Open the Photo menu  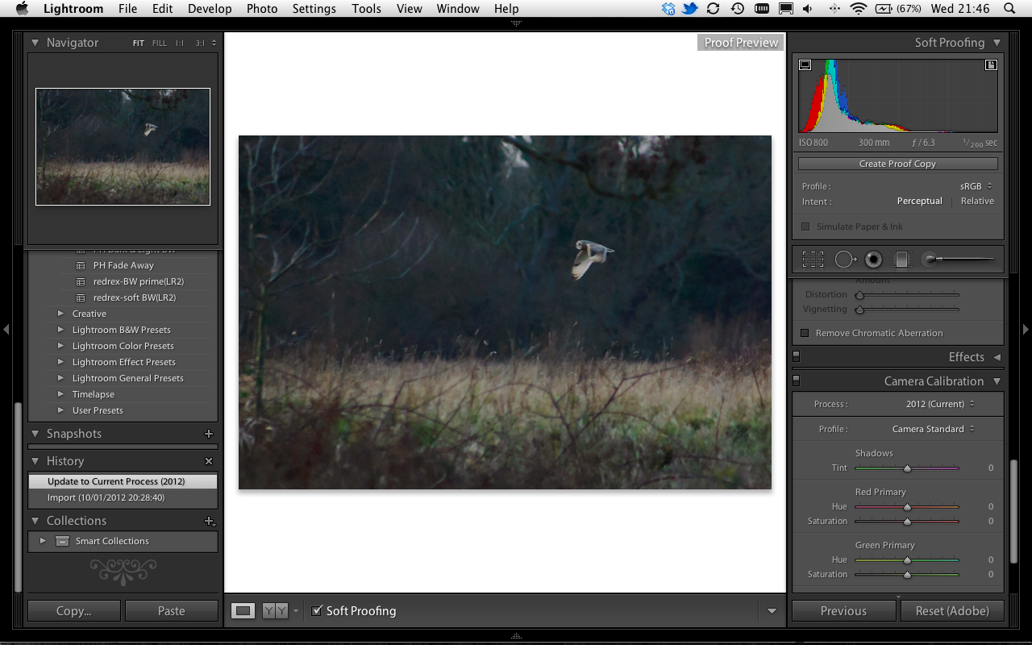point(262,9)
